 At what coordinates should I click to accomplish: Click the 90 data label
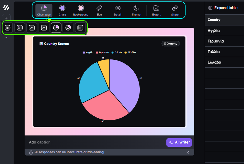click(x=103, y=121)
